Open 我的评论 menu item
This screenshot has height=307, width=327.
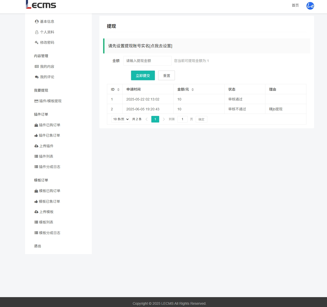47,77
